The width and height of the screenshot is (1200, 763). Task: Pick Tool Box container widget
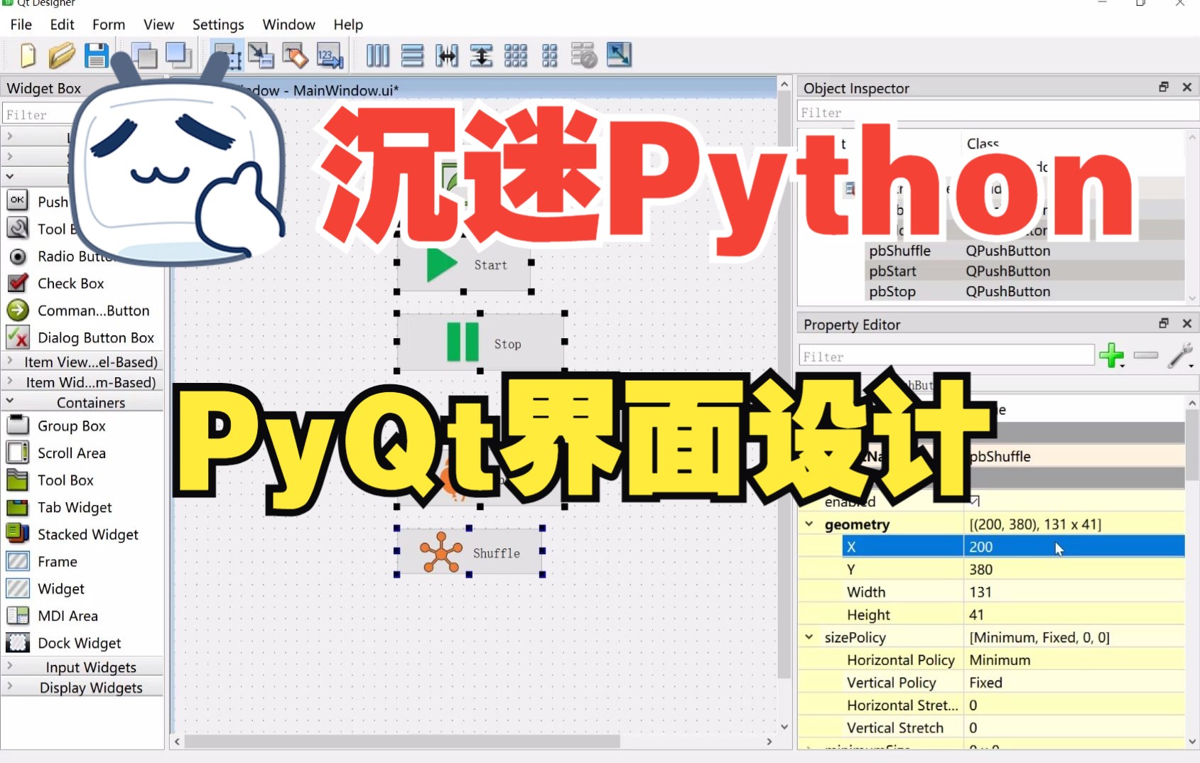(65, 480)
